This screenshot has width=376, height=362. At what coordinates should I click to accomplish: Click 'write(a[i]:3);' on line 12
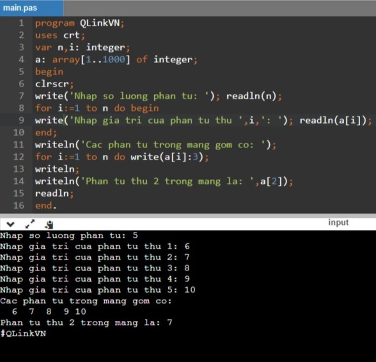click(x=170, y=157)
